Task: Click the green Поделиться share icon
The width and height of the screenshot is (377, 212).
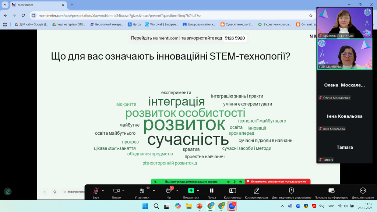Action: coord(191,191)
